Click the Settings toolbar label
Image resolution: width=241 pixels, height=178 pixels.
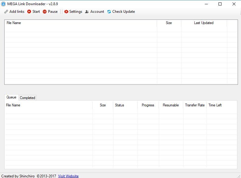click(76, 12)
